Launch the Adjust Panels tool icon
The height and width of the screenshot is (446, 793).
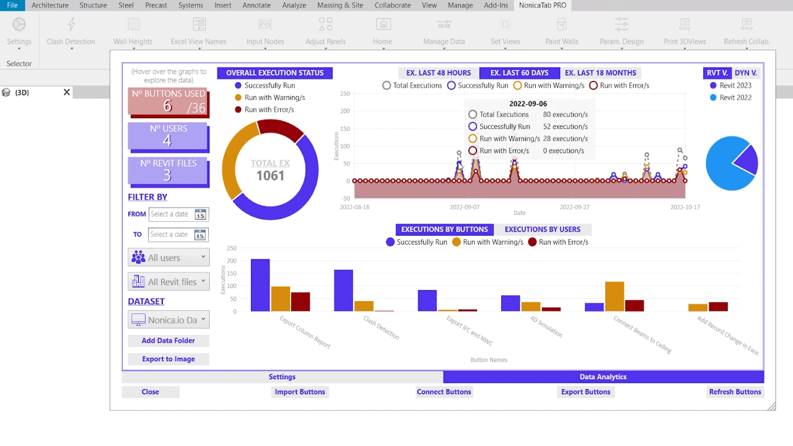coord(326,25)
